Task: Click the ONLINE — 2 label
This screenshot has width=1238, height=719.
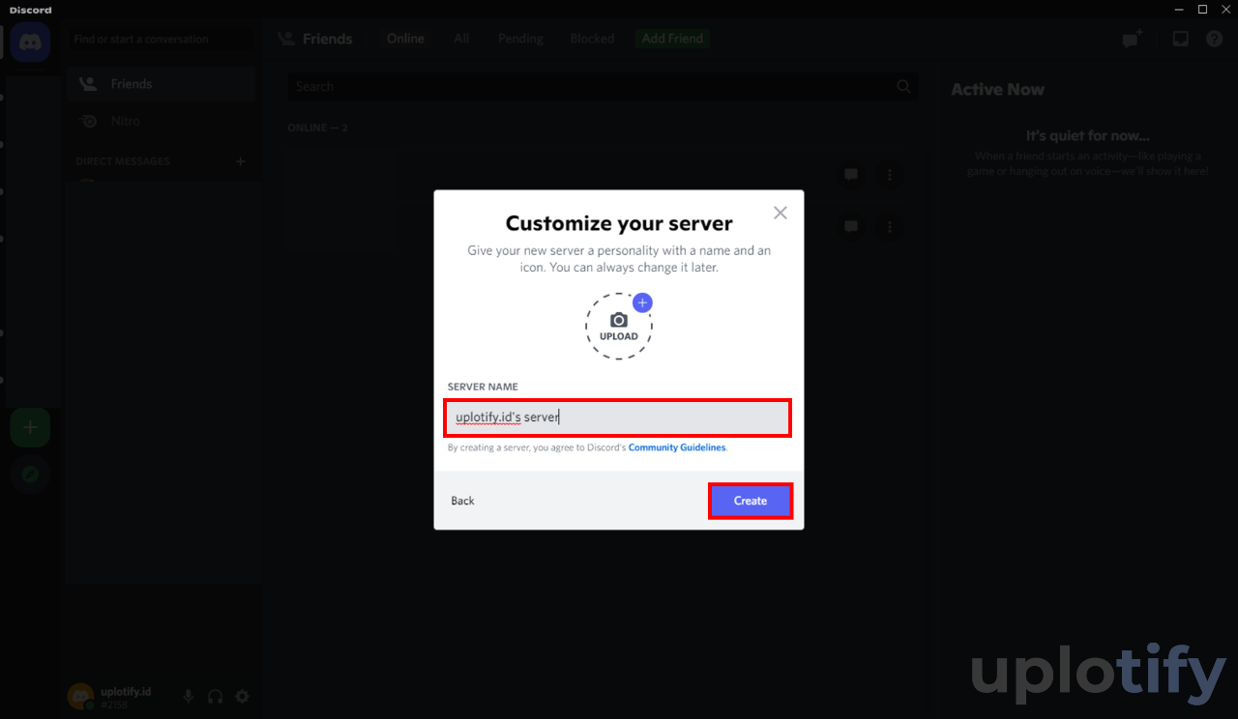Action: tap(317, 128)
